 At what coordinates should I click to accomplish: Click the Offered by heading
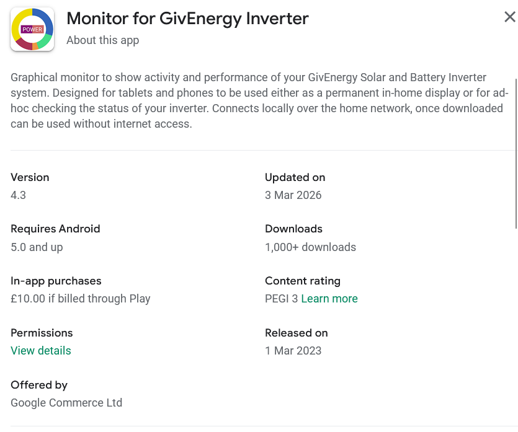pyautogui.click(x=39, y=385)
